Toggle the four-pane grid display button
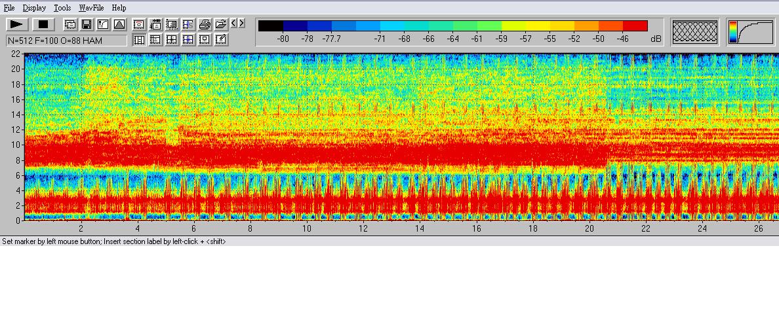The width and height of the screenshot is (779, 335). click(172, 40)
